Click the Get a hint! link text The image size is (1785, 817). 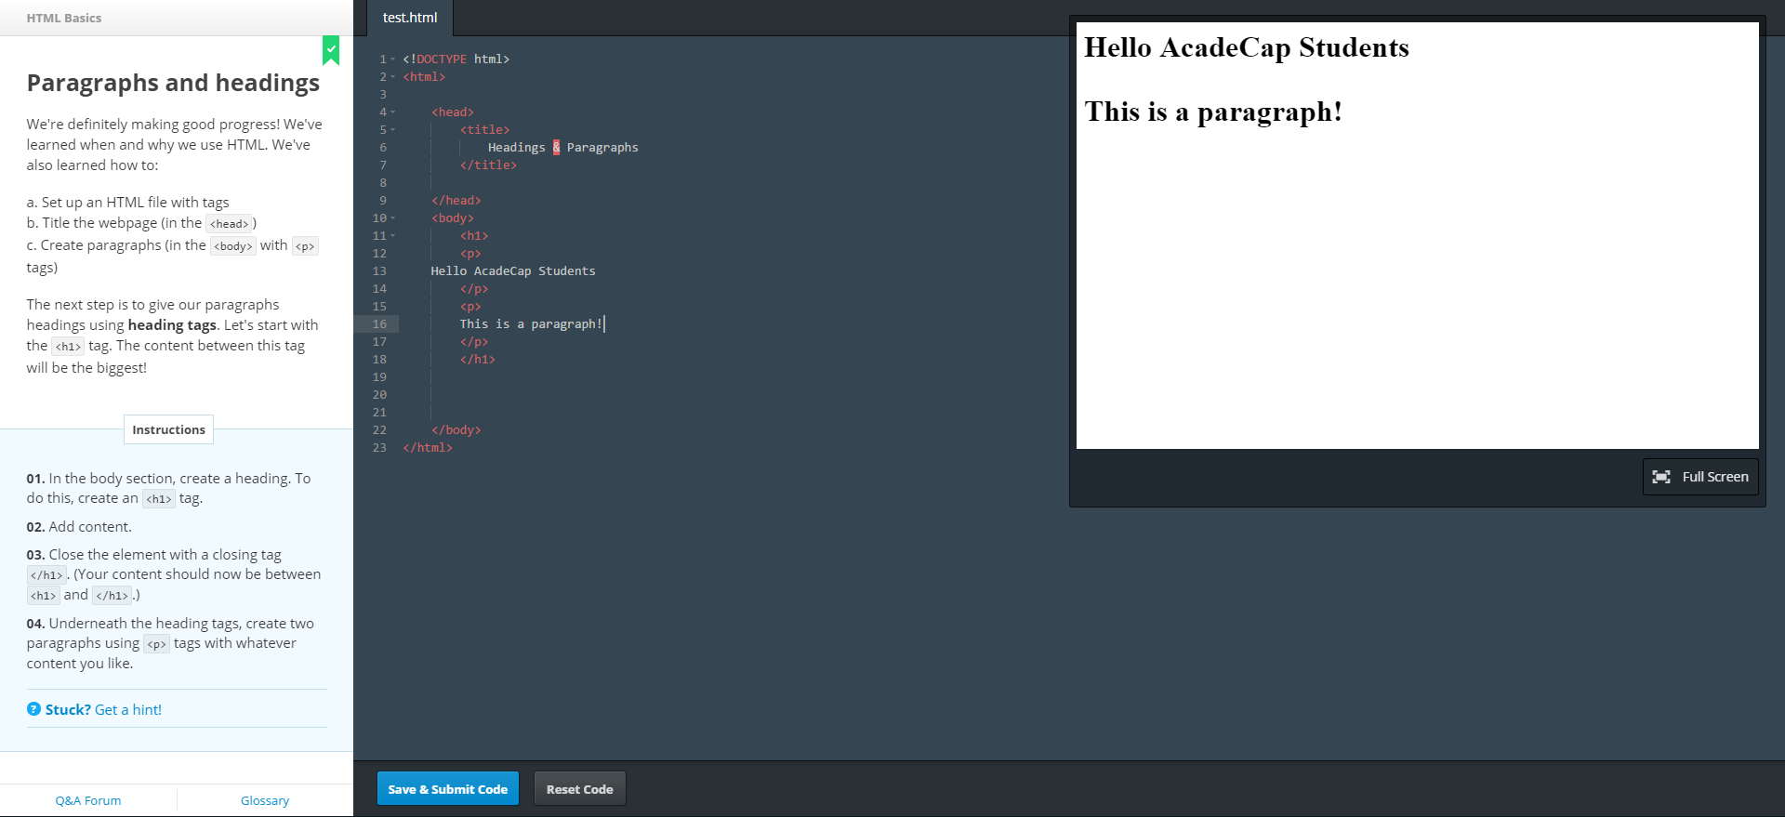coord(128,709)
